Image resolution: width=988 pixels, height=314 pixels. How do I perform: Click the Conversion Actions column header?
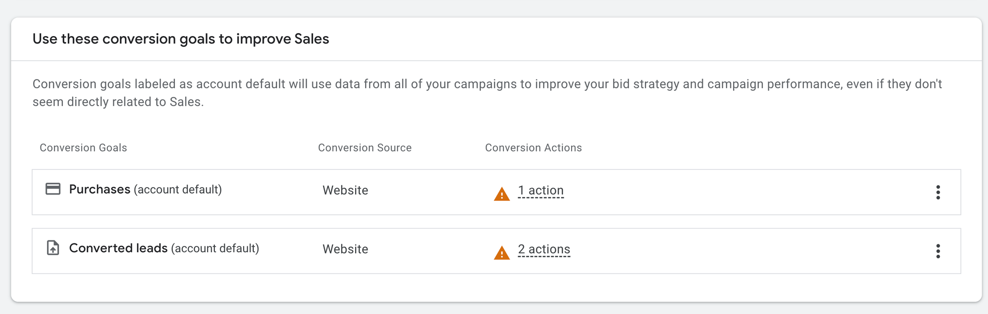pos(533,148)
